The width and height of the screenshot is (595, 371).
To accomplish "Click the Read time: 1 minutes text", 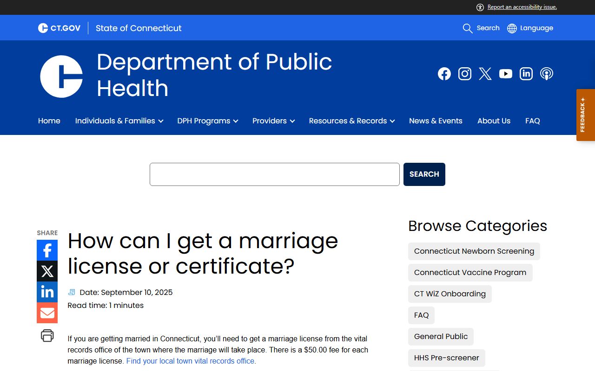I will tap(106, 305).
